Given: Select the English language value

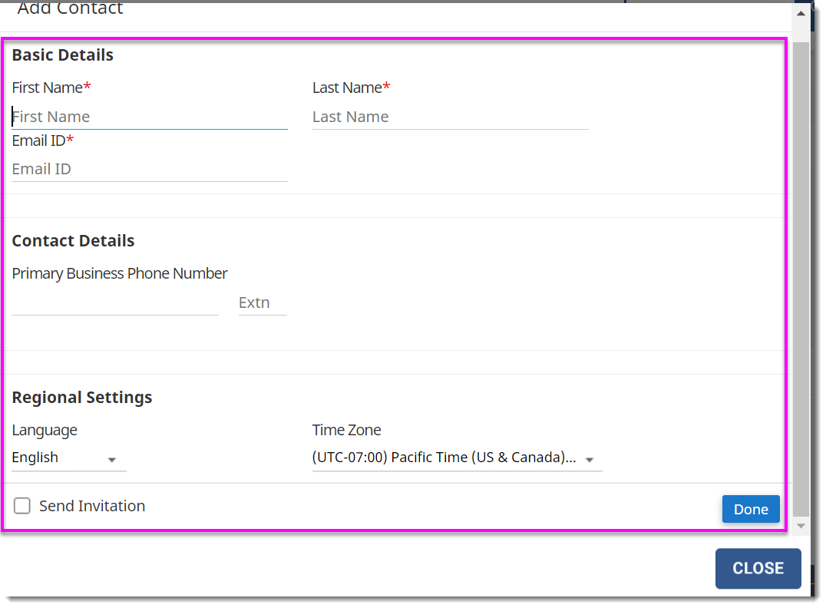Looking at the screenshot, I should [34, 457].
